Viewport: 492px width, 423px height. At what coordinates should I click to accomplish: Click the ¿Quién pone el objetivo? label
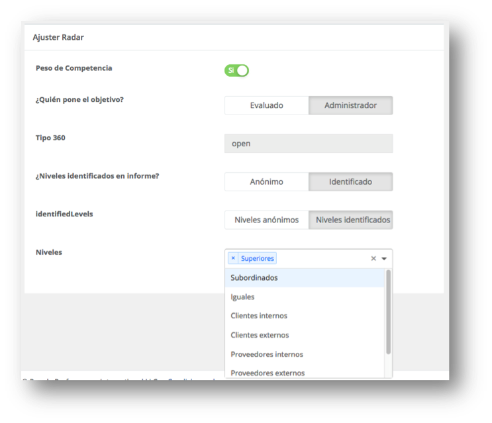tap(79, 100)
